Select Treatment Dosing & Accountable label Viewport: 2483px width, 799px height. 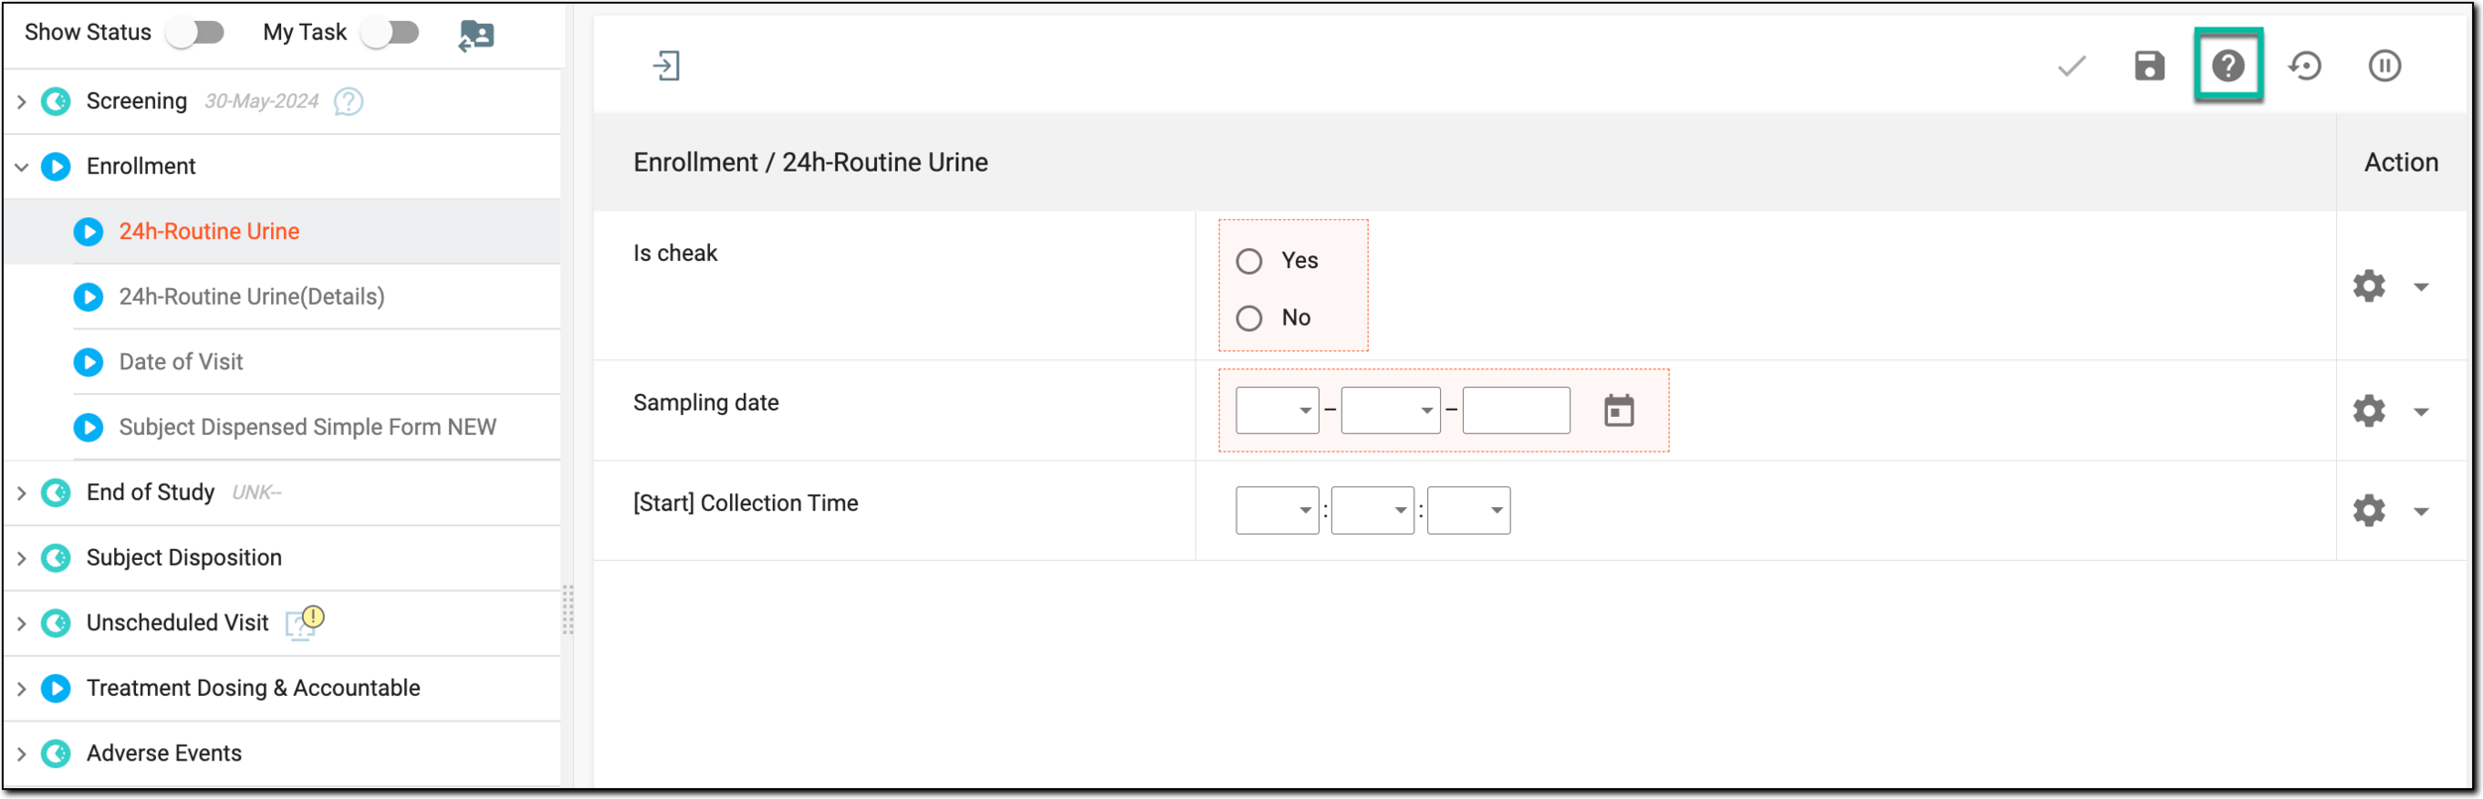(x=253, y=688)
